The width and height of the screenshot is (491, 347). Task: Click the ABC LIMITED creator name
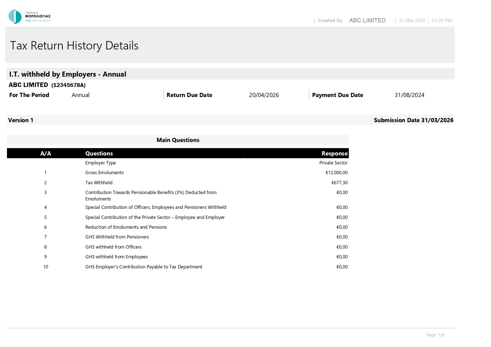pos(367,20)
